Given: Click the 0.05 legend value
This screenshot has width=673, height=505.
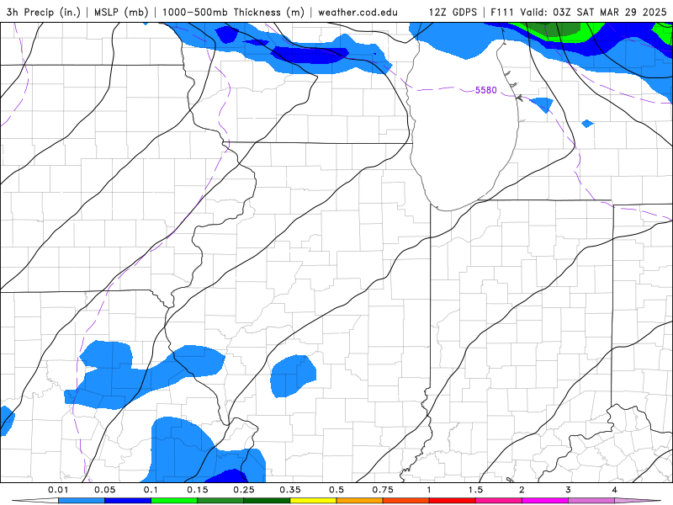Looking at the screenshot, I should pos(104,490).
